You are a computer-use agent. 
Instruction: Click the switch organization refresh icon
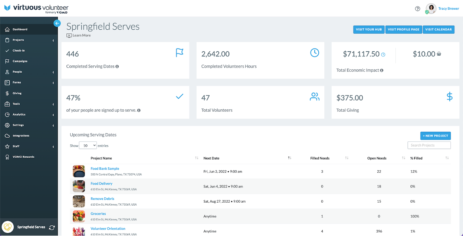pyautogui.click(x=52, y=227)
